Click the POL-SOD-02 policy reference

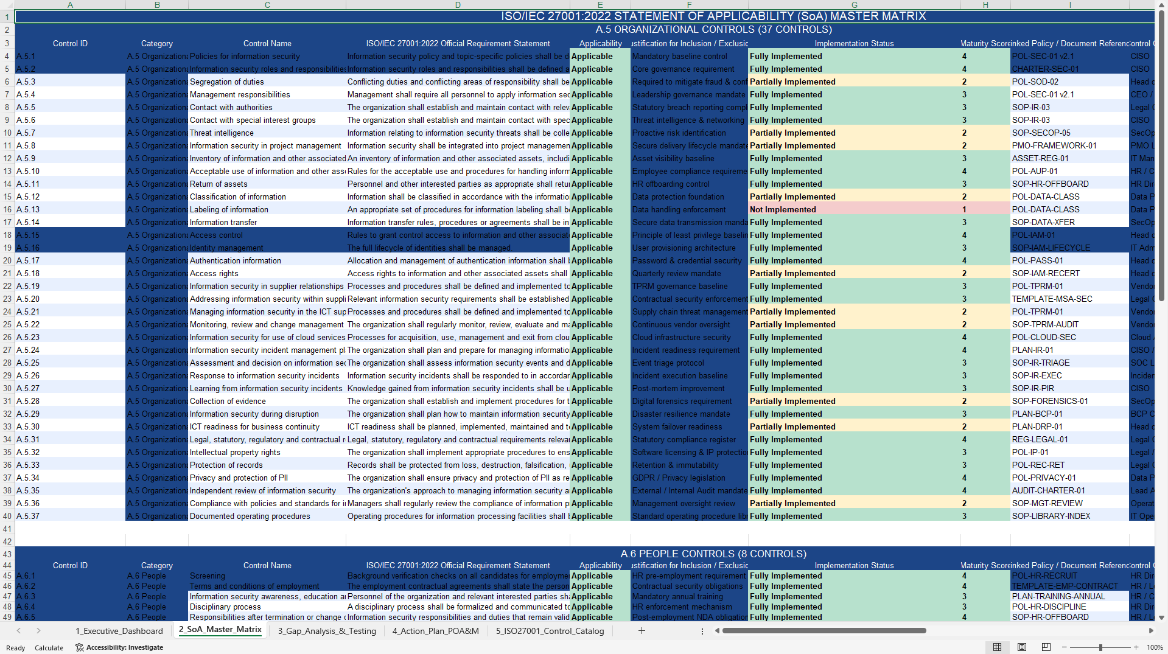click(1069, 82)
